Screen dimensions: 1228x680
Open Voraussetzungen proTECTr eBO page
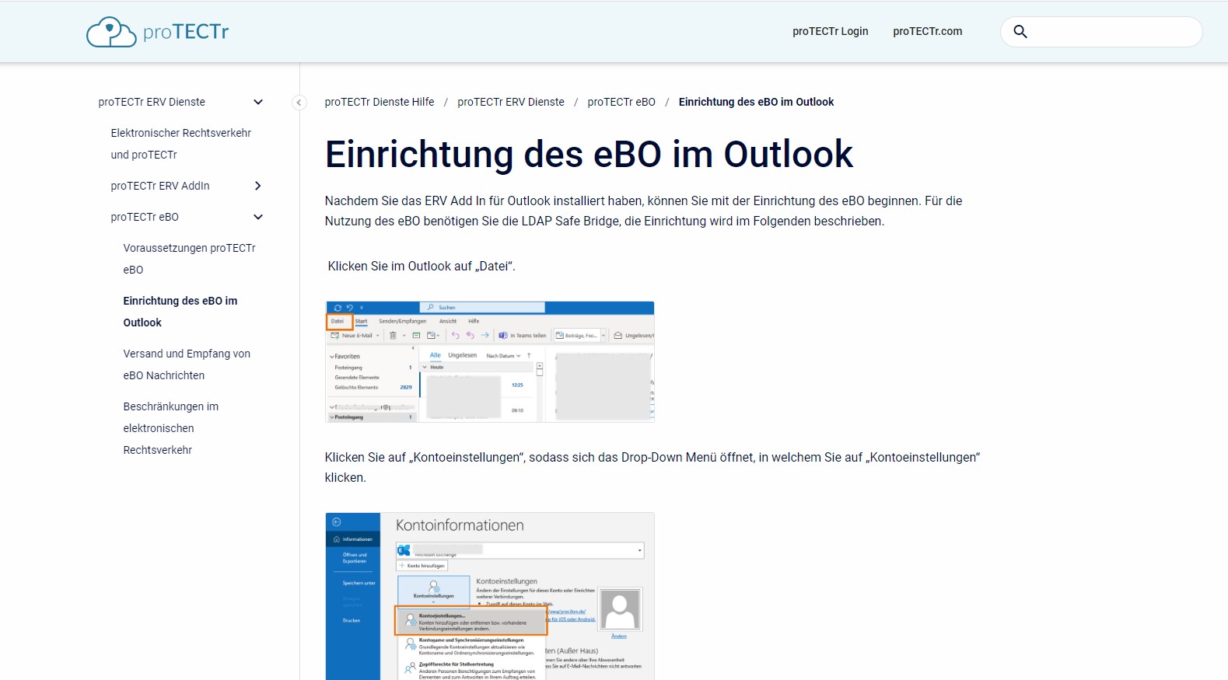click(x=189, y=259)
